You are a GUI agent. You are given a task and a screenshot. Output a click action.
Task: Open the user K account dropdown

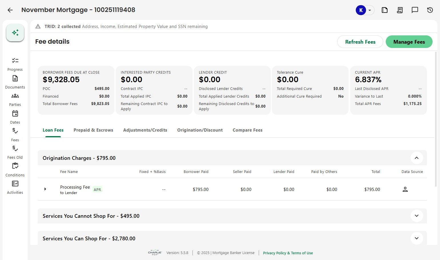point(369,10)
